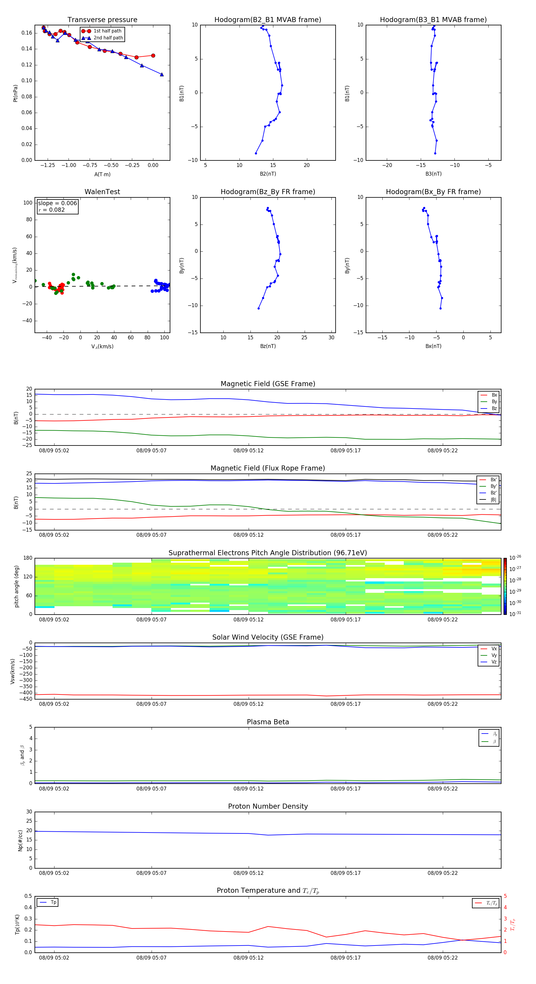
Task: Click 'pitch angle (deg)' axis label
Action: click(16, 586)
